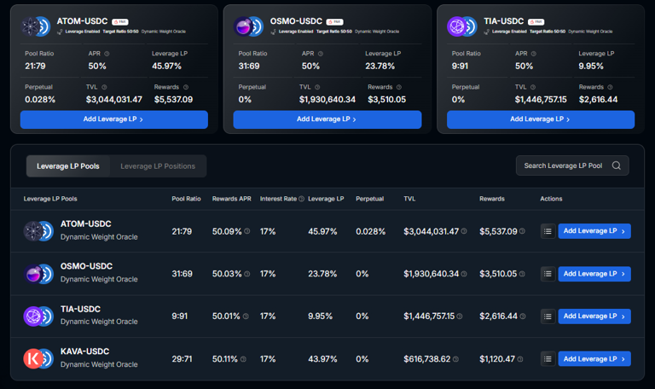Click the KAVA-USDC token pair icon

(x=38, y=358)
